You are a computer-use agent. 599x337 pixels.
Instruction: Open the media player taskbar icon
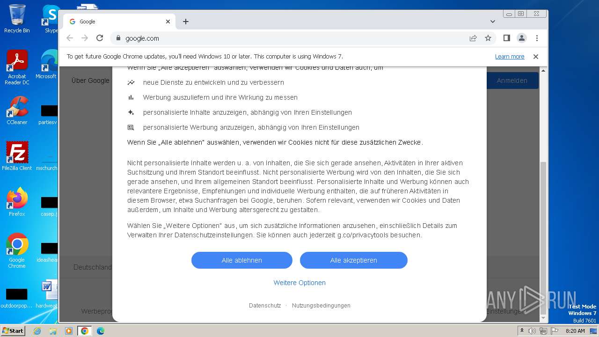point(69,331)
